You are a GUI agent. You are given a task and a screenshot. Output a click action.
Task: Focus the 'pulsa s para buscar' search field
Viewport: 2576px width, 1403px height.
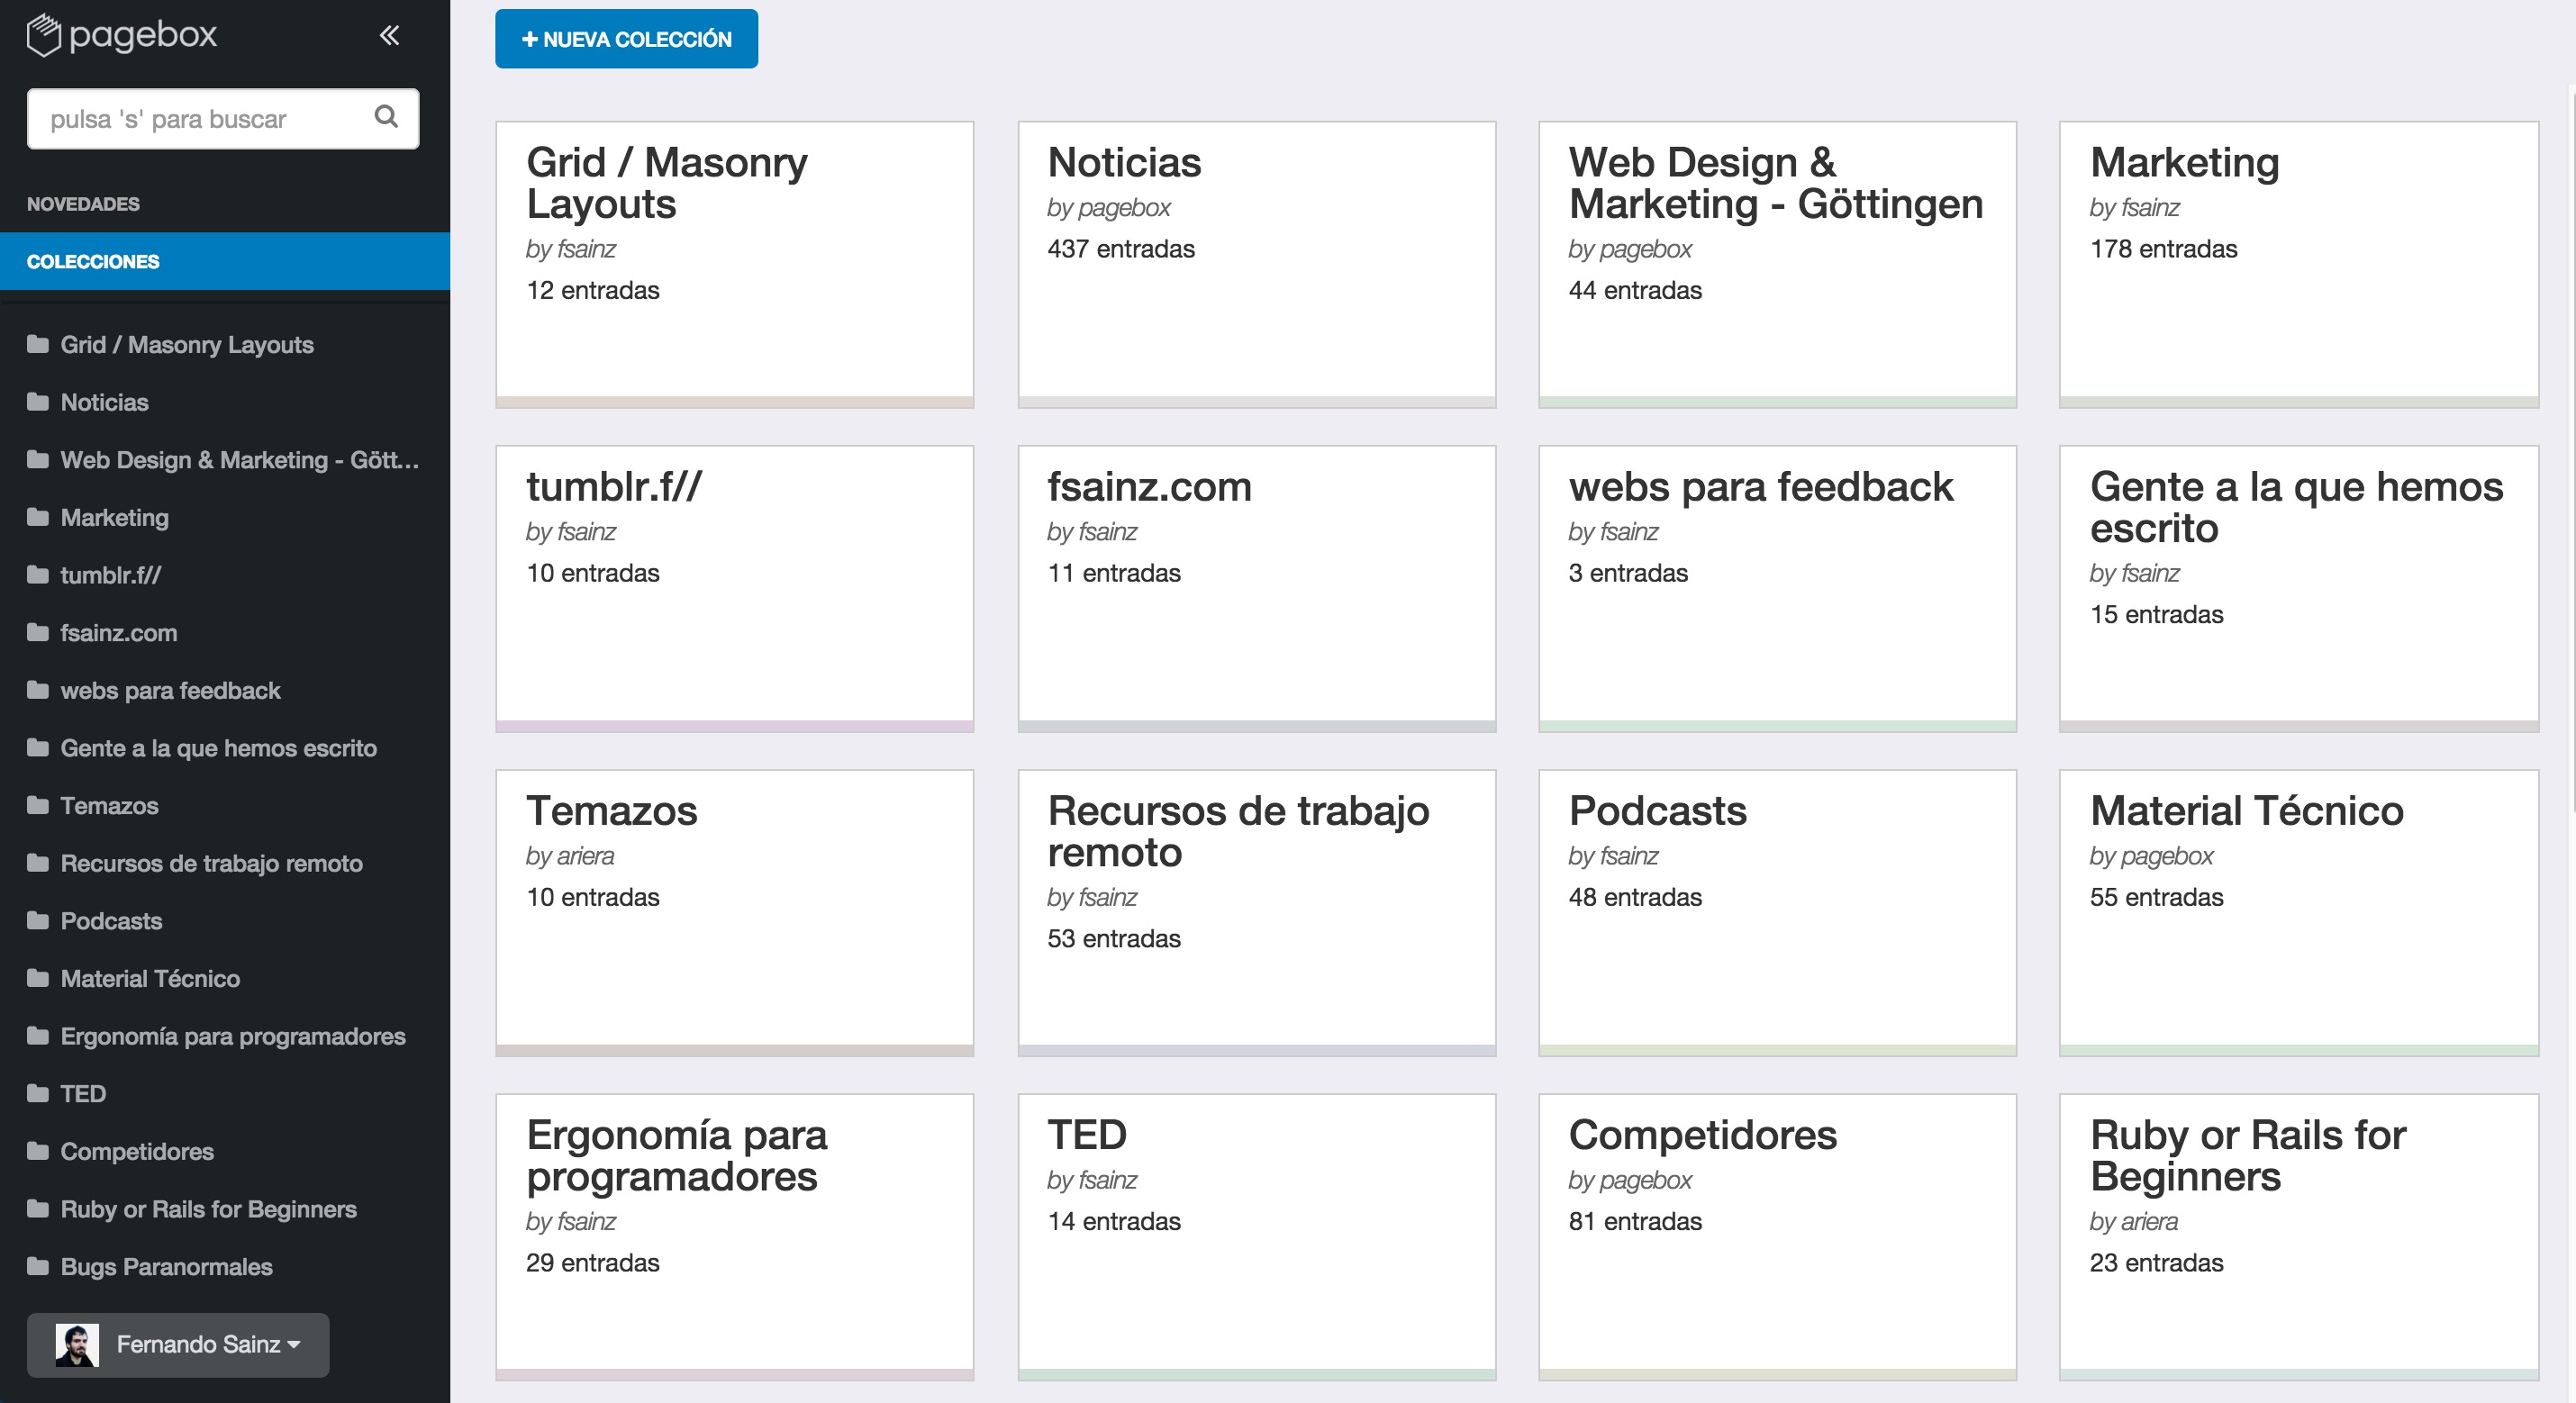pyautogui.click(x=222, y=119)
